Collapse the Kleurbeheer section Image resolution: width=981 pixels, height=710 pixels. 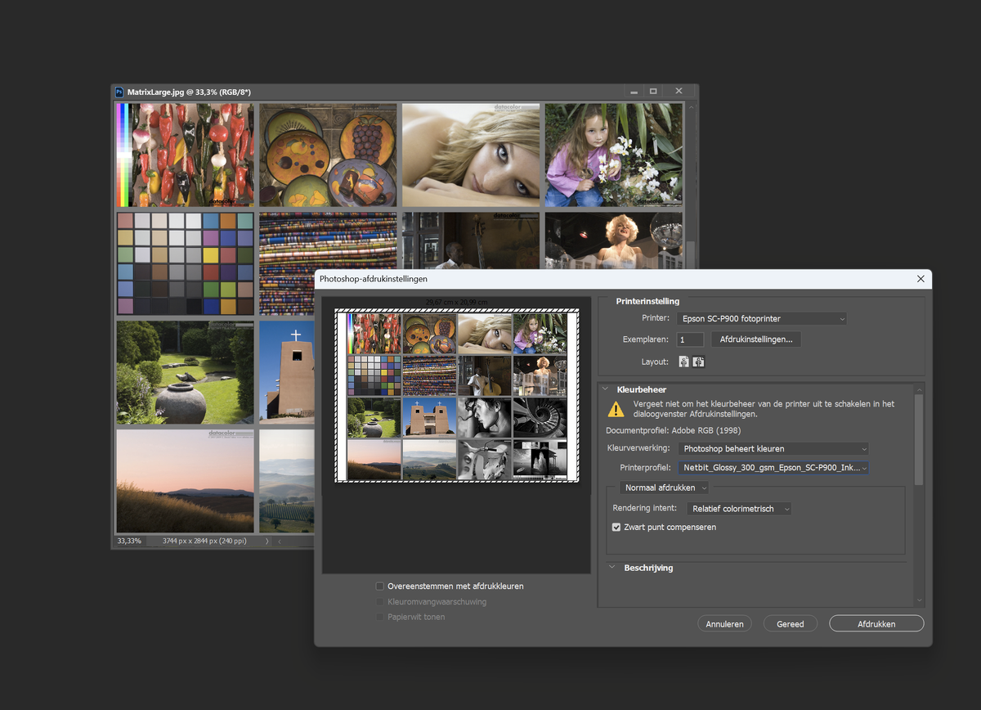click(607, 390)
